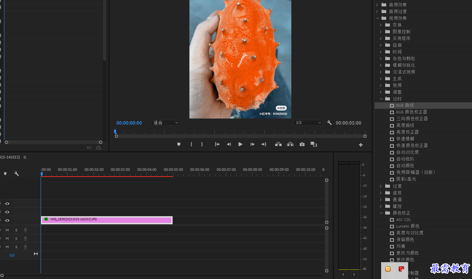The width and height of the screenshot is (472, 279).
Task: Open the comparison view button
Action: point(314,144)
